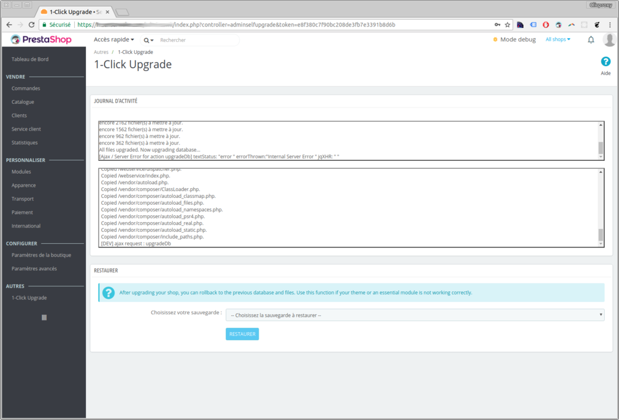The width and height of the screenshot is (619, 420).
Task: Bookmark the page with the star icon
Action: coord(506,25)
